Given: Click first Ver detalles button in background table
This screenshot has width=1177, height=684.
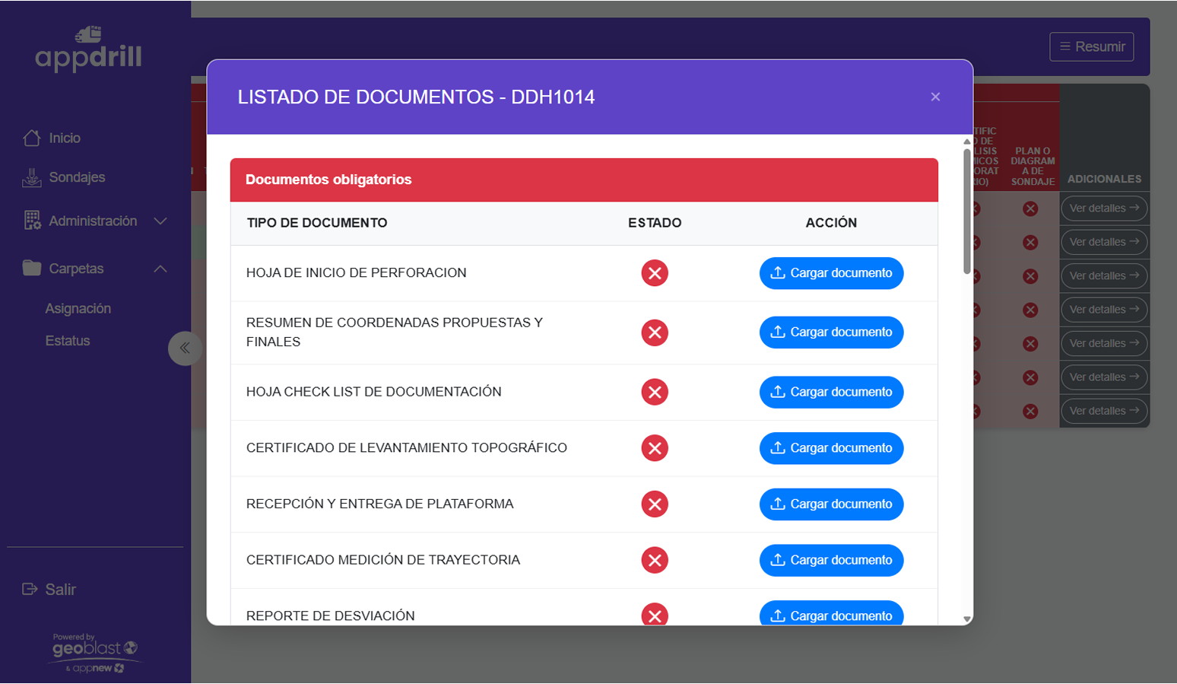Looking at the screenshot, I should 1104,208.
